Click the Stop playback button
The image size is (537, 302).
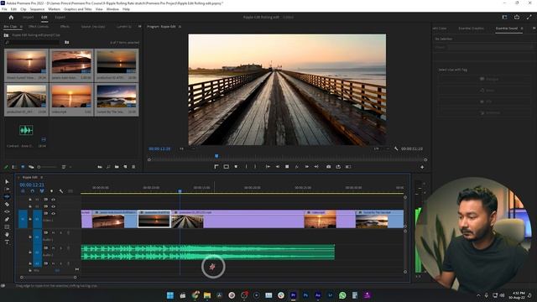coord(287,167)
